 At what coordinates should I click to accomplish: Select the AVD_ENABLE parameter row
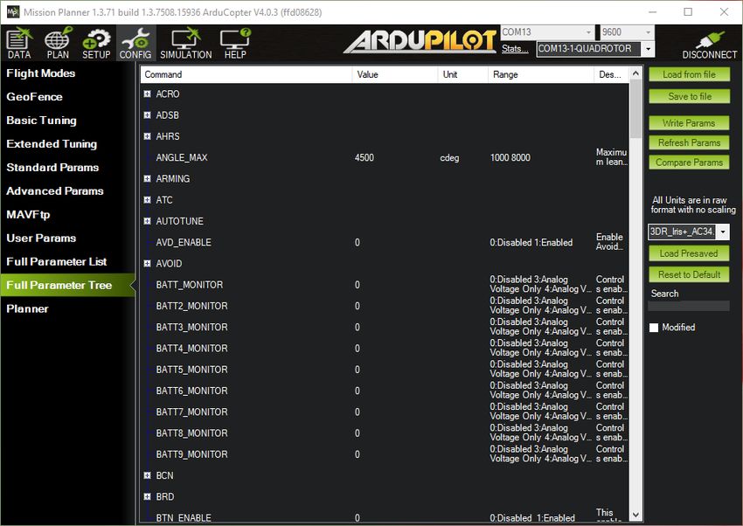point(385,242)
